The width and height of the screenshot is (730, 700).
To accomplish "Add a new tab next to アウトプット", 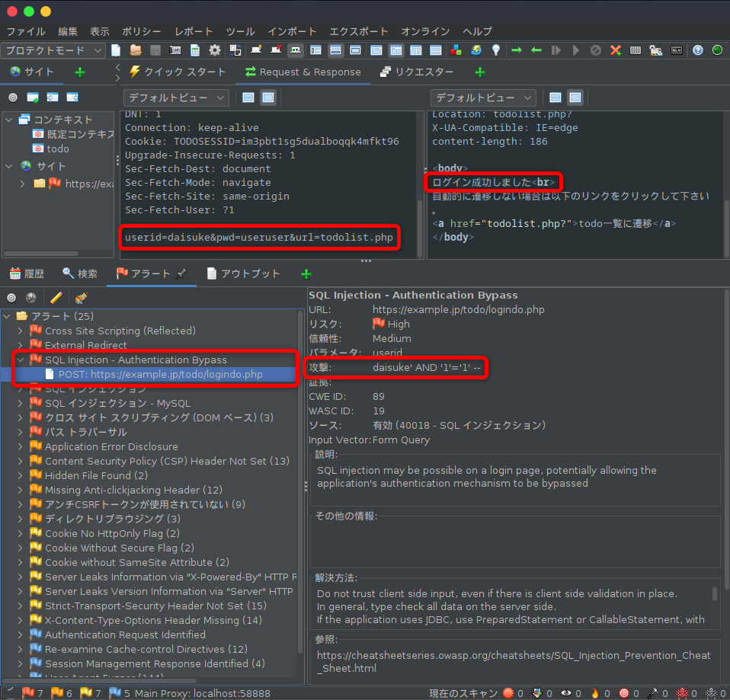I will click(306, 274).
